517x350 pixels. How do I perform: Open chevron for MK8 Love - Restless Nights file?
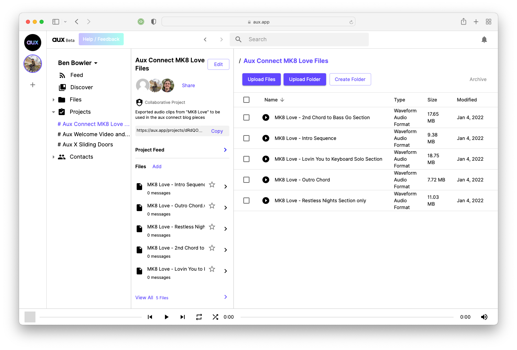point(226,229)
